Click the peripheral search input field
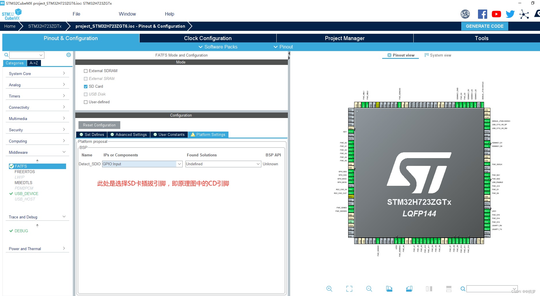The width and height of the screenshot is (540, 296). coord(27,55)
